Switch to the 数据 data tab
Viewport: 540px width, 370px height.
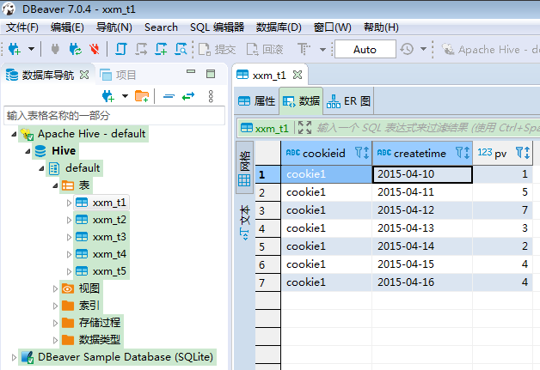click(301, 101)
